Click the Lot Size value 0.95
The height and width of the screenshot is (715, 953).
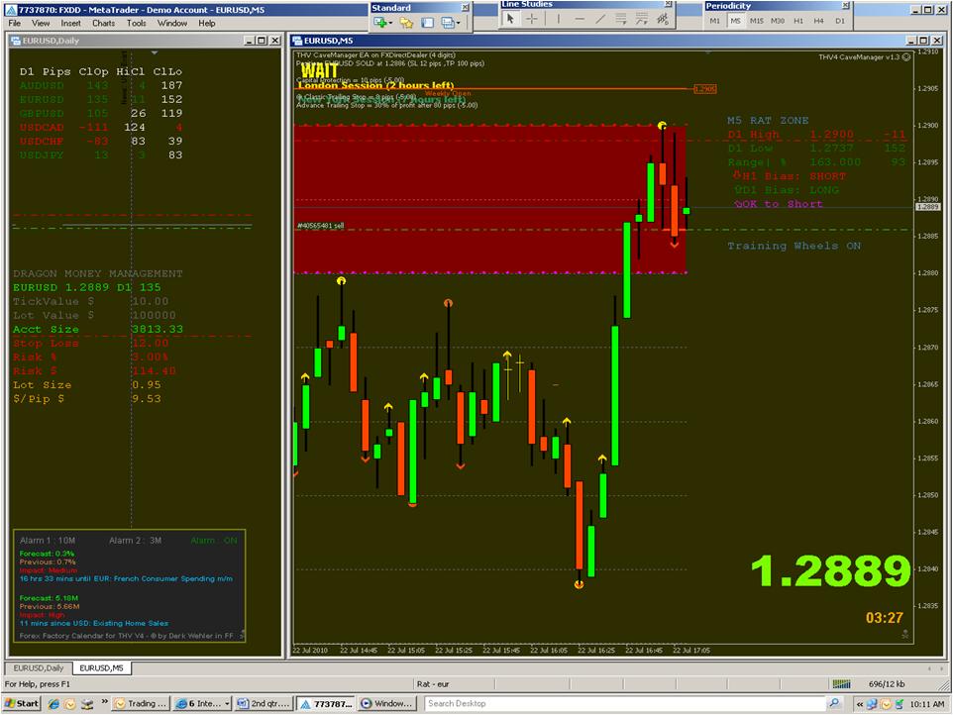tap(147, 385)
